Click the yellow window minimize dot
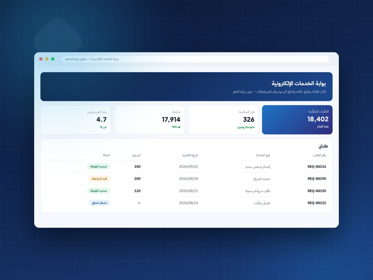Image resolution: width=373 pixels, height=280 pixels. (x=47, y=59)
